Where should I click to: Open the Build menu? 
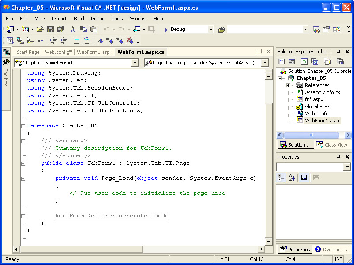(79, 19)
